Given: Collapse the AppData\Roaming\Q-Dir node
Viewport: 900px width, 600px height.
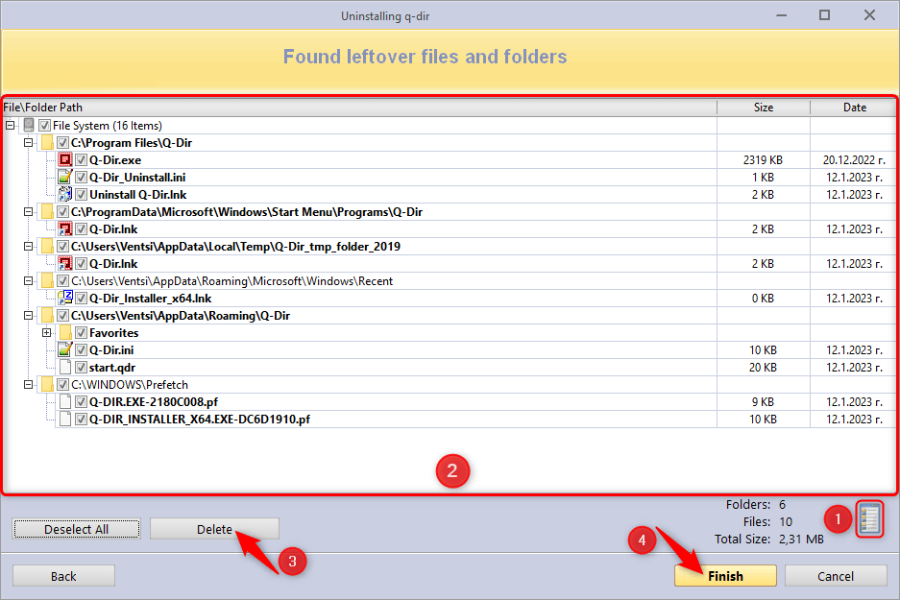Looking at the screenshot, I should tap(28, 316).
